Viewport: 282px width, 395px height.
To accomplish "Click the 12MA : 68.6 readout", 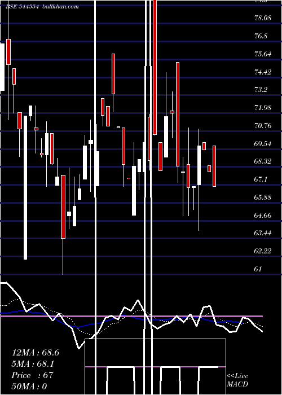I will pos(36,353).
